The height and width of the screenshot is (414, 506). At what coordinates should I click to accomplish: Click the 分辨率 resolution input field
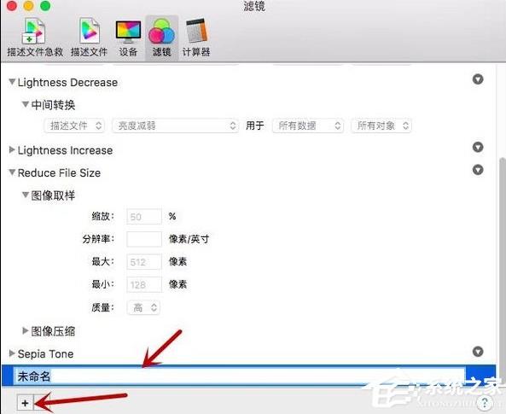pyautogui.click(x=144, y=239)
